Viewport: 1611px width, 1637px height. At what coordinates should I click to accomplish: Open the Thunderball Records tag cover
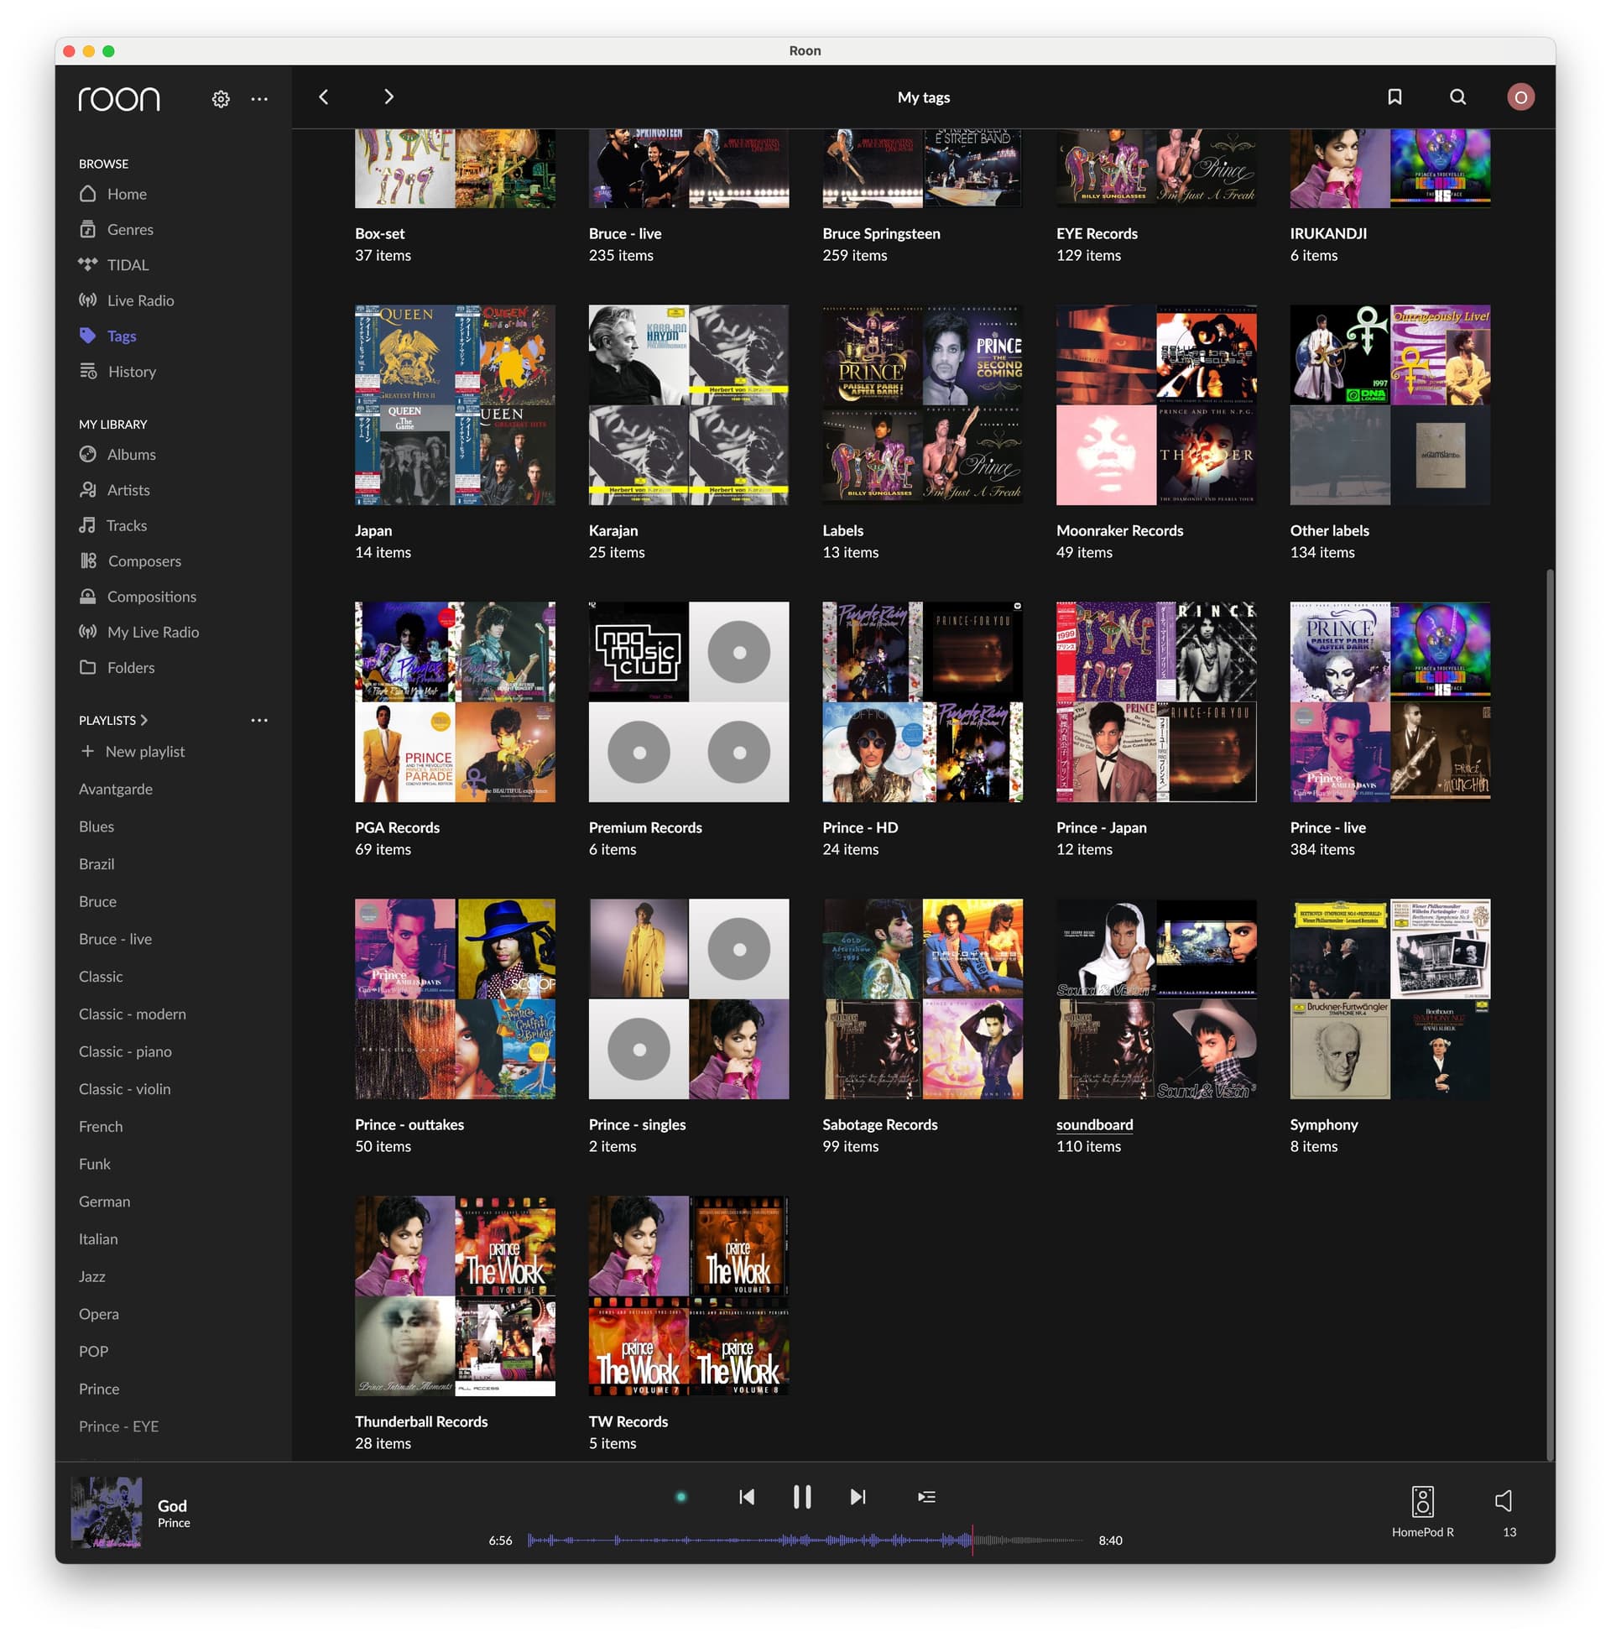coord(456,1296)
